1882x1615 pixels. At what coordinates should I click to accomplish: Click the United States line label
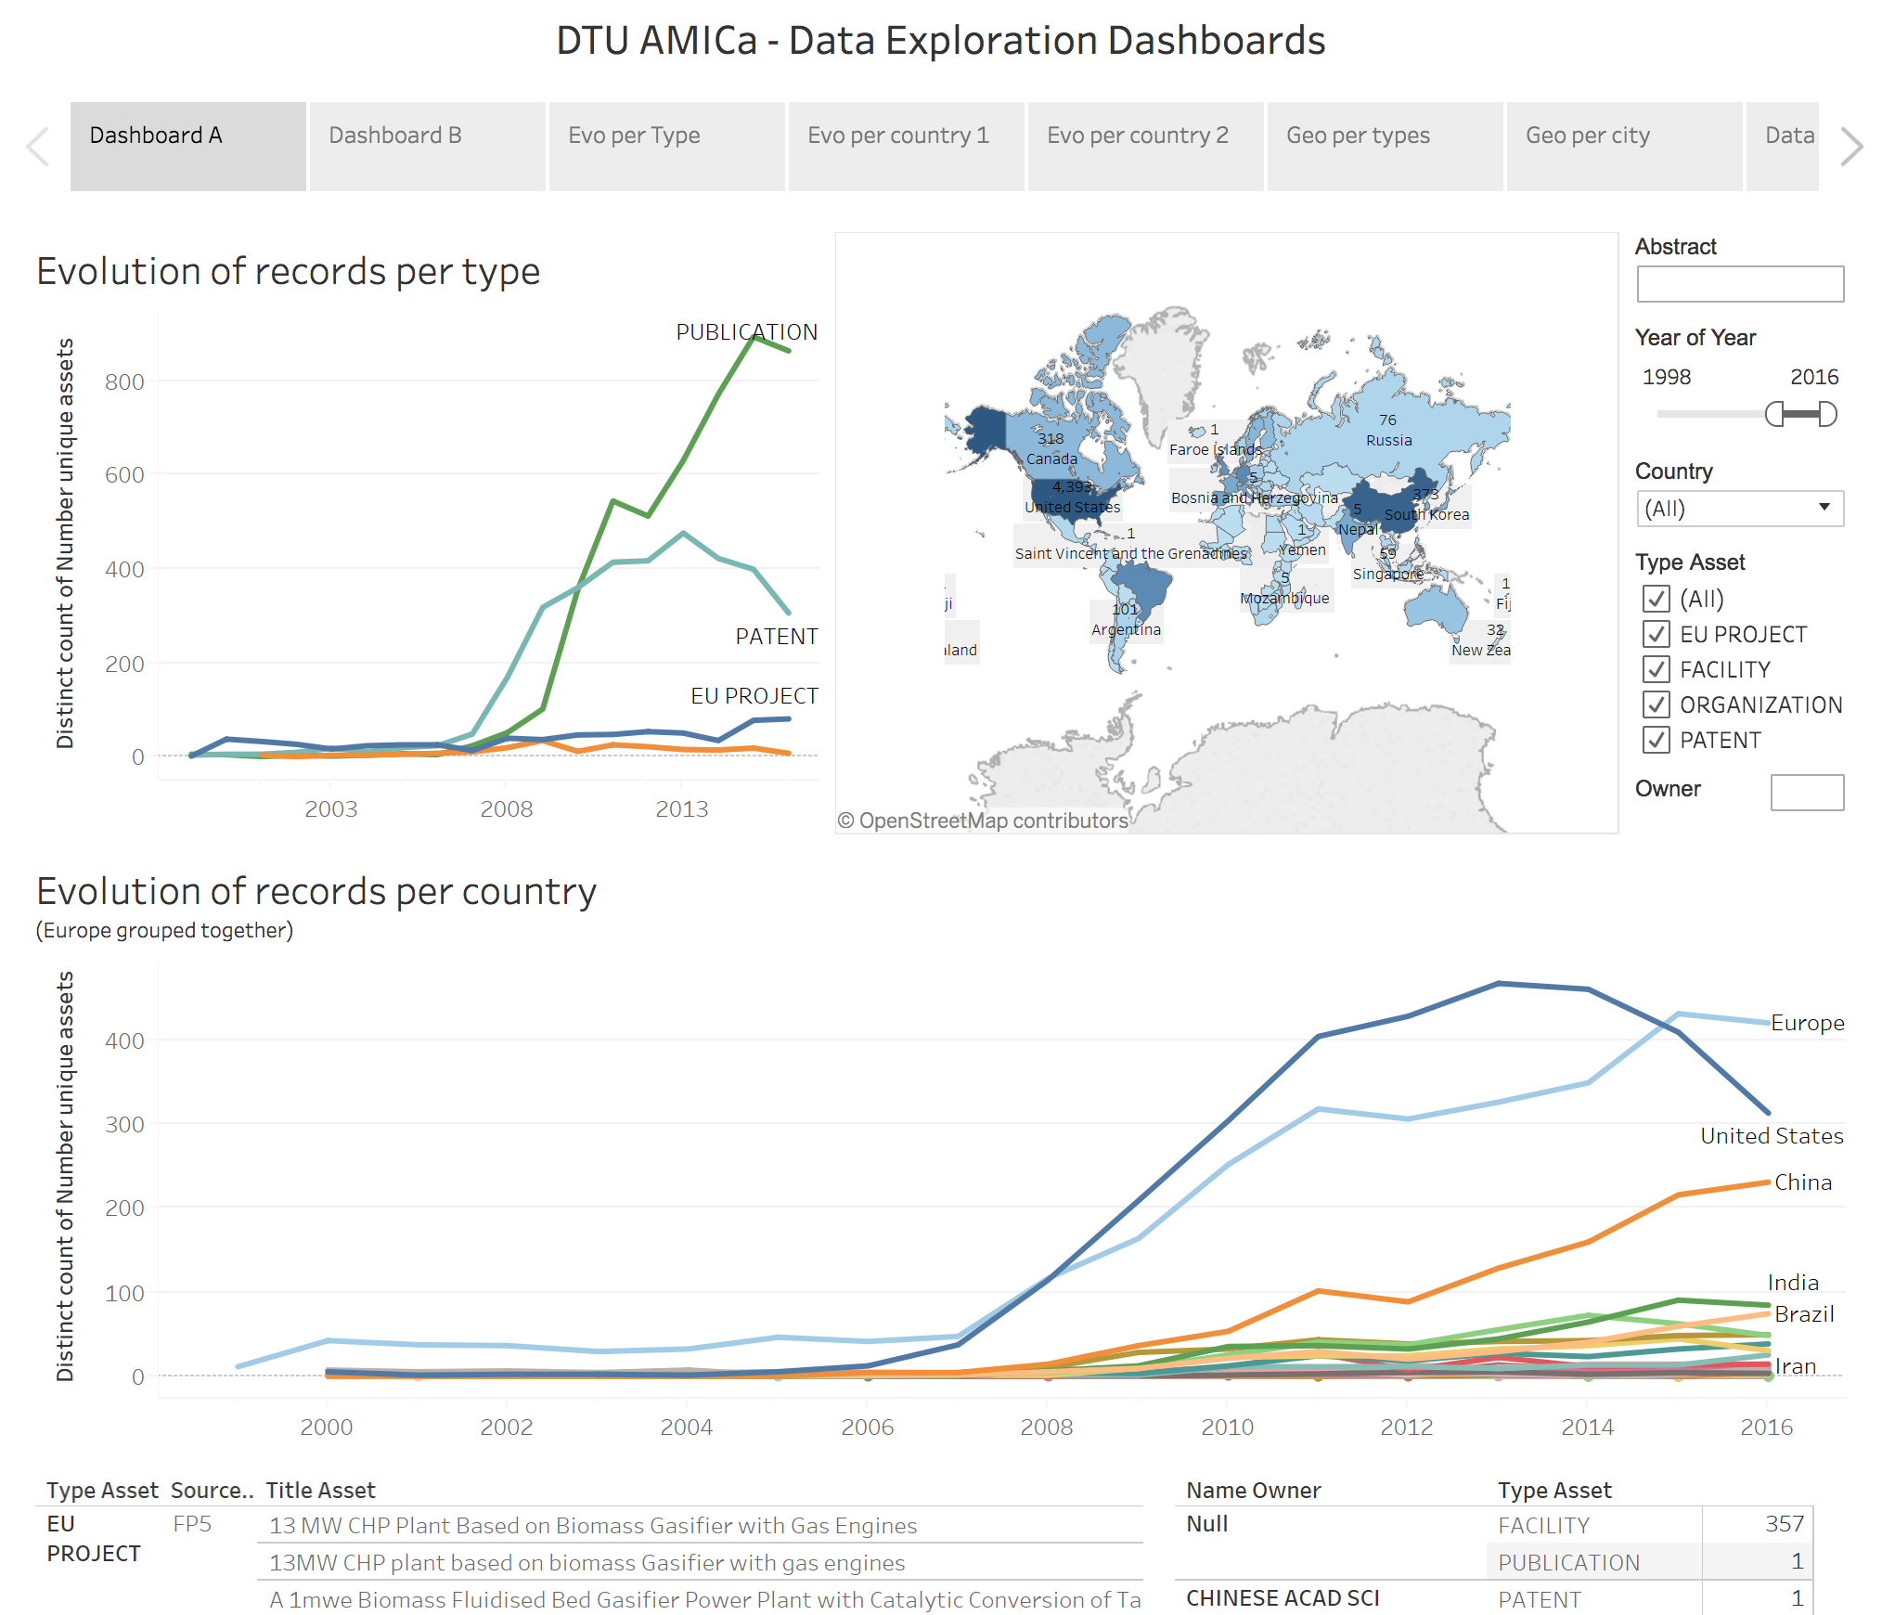pyautogui.click(x=1772, y=1136)
